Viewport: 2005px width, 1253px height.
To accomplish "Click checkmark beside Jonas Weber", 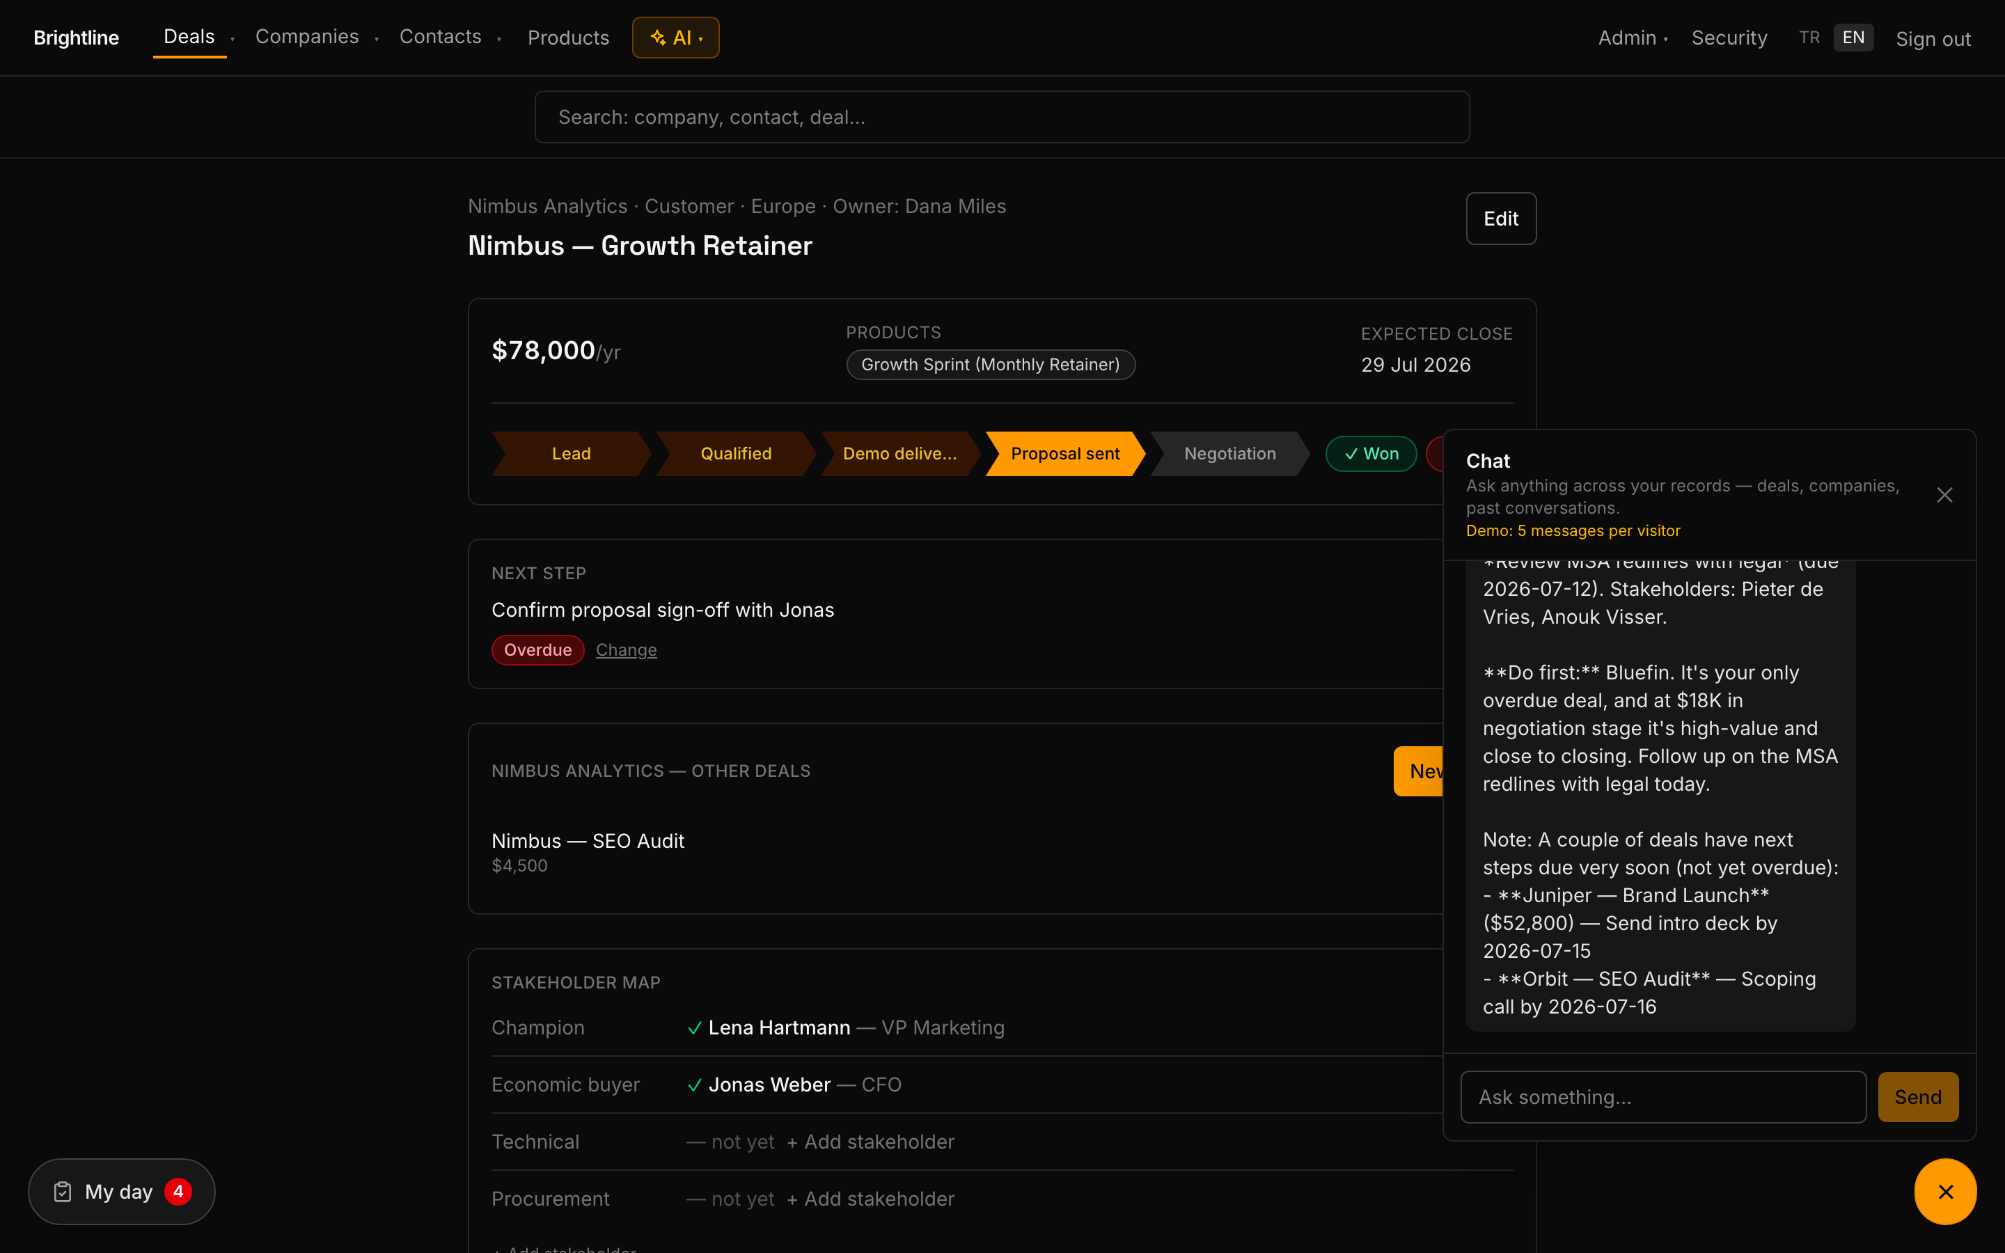I will [x=694, y=1085].
